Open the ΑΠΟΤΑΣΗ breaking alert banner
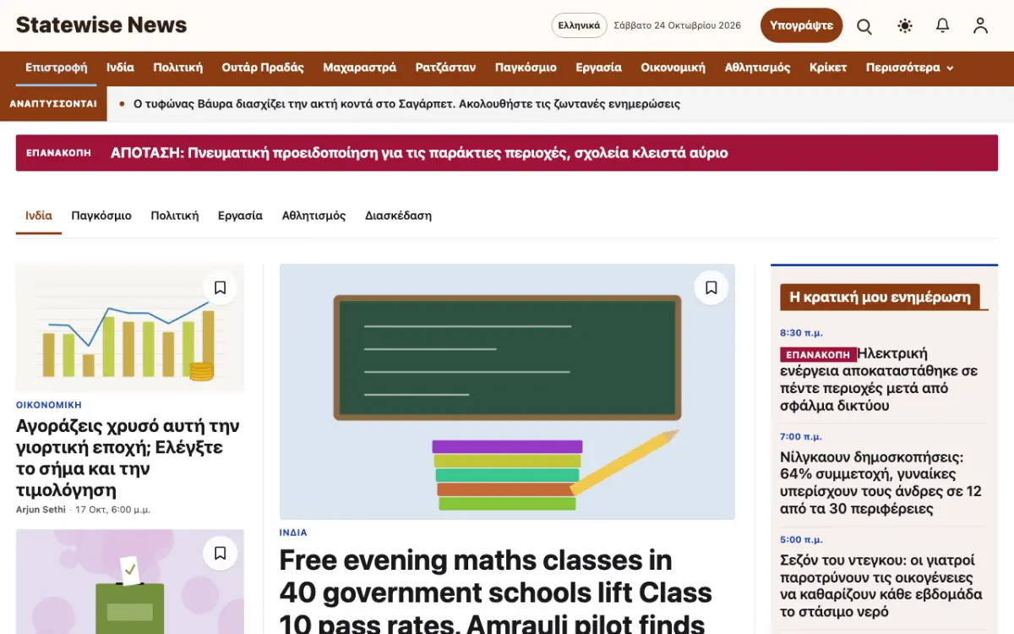The width and height of the screenshot is (1014, 634). (507, 153)
